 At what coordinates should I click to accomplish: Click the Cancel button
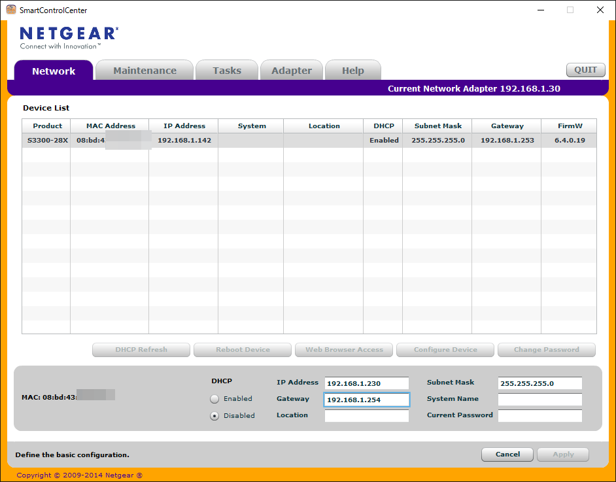507,455
